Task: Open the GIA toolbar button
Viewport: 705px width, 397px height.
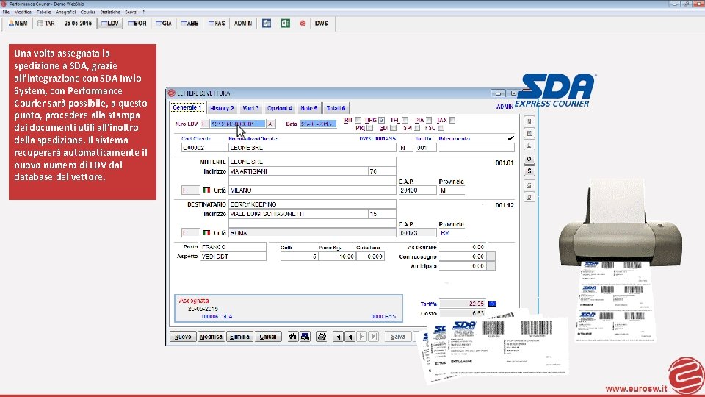Action: click(164, 24)
